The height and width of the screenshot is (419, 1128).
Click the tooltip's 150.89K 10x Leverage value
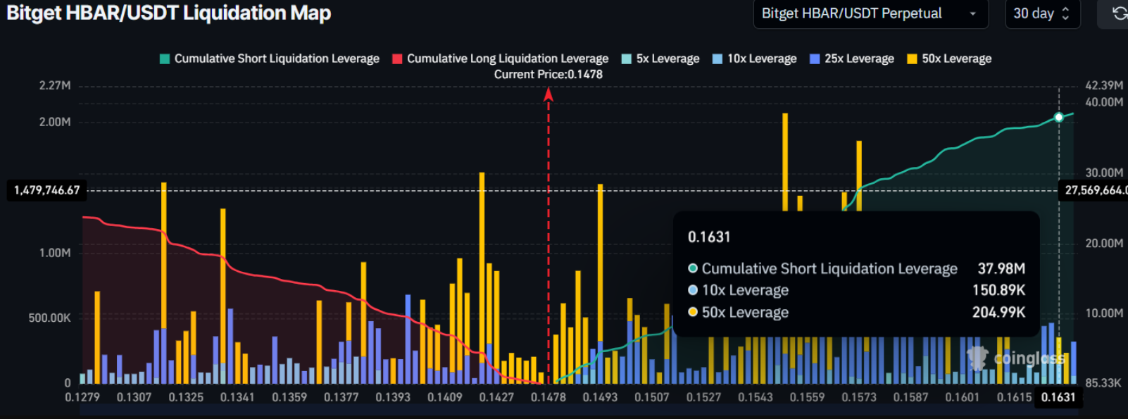998,290
